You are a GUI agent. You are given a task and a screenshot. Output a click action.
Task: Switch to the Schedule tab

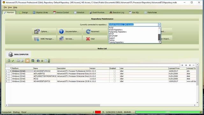(x=79, y=12)
